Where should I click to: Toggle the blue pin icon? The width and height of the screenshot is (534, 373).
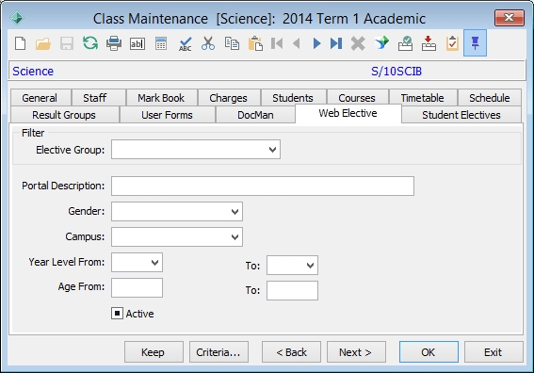tap(475, 43)
